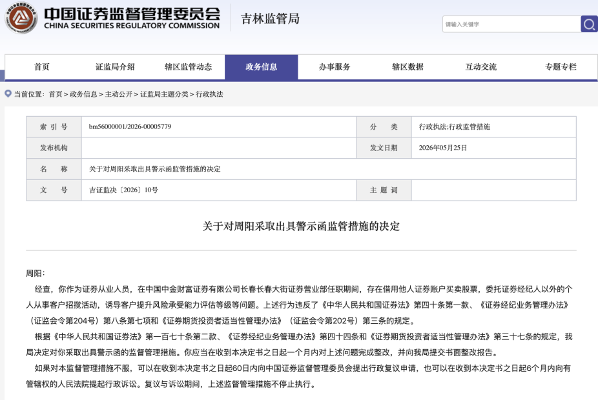Focus the 请输入关键字 search field

click(511, 24)
